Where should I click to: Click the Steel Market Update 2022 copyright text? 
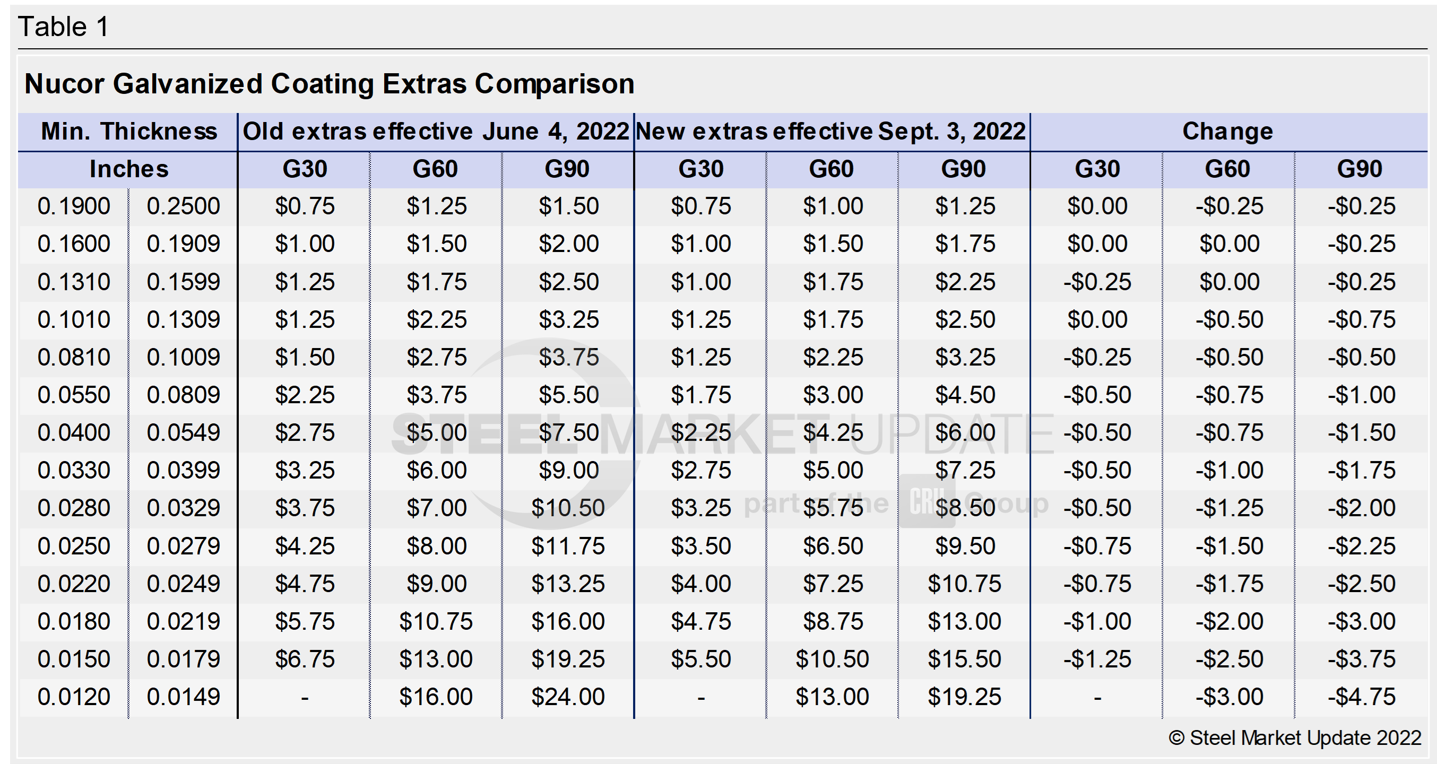point(1294,738)
